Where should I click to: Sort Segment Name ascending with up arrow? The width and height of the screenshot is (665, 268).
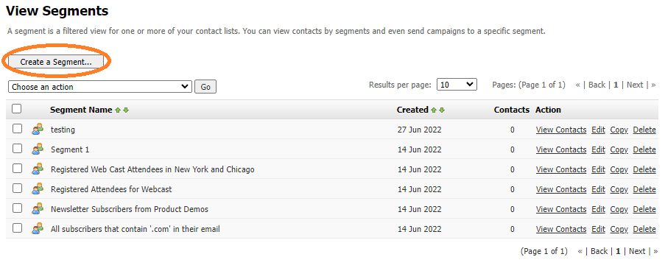coord(118,110)
